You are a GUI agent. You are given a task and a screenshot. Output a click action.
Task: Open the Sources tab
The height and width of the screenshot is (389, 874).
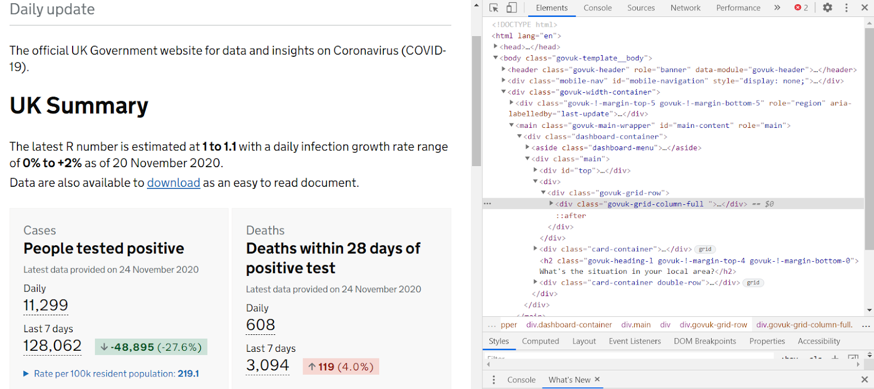[x=641, y=8]
